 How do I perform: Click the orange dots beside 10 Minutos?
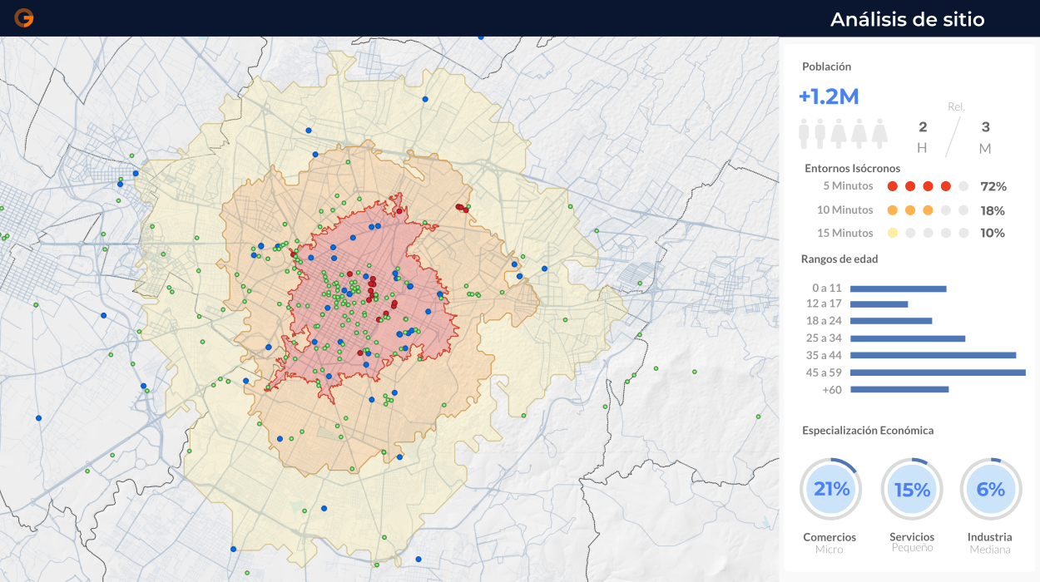910,210
